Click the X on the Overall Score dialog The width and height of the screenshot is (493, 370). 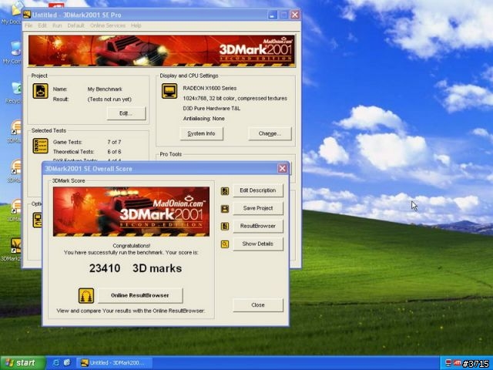coord(283,169)
